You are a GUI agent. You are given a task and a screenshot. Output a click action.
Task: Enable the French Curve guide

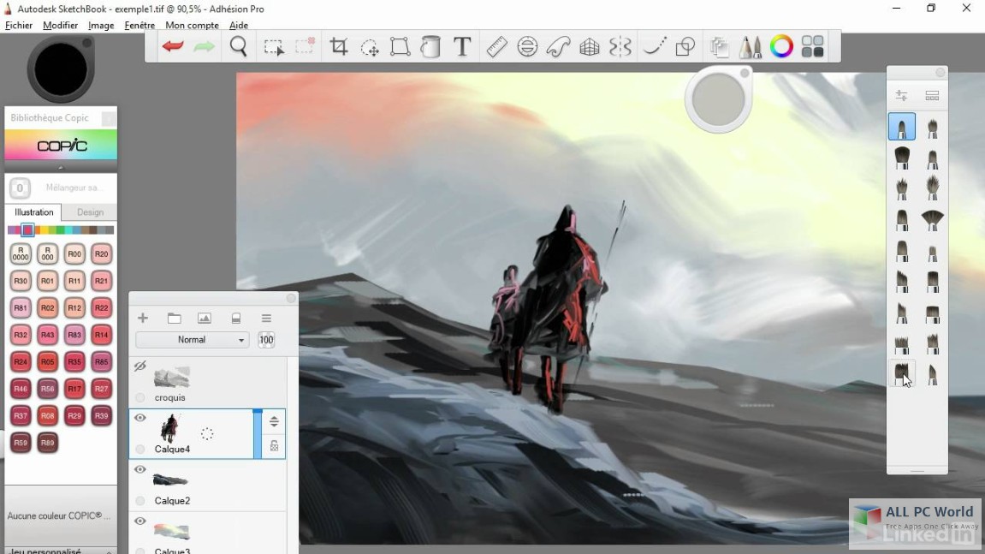(x=559, y=46)
